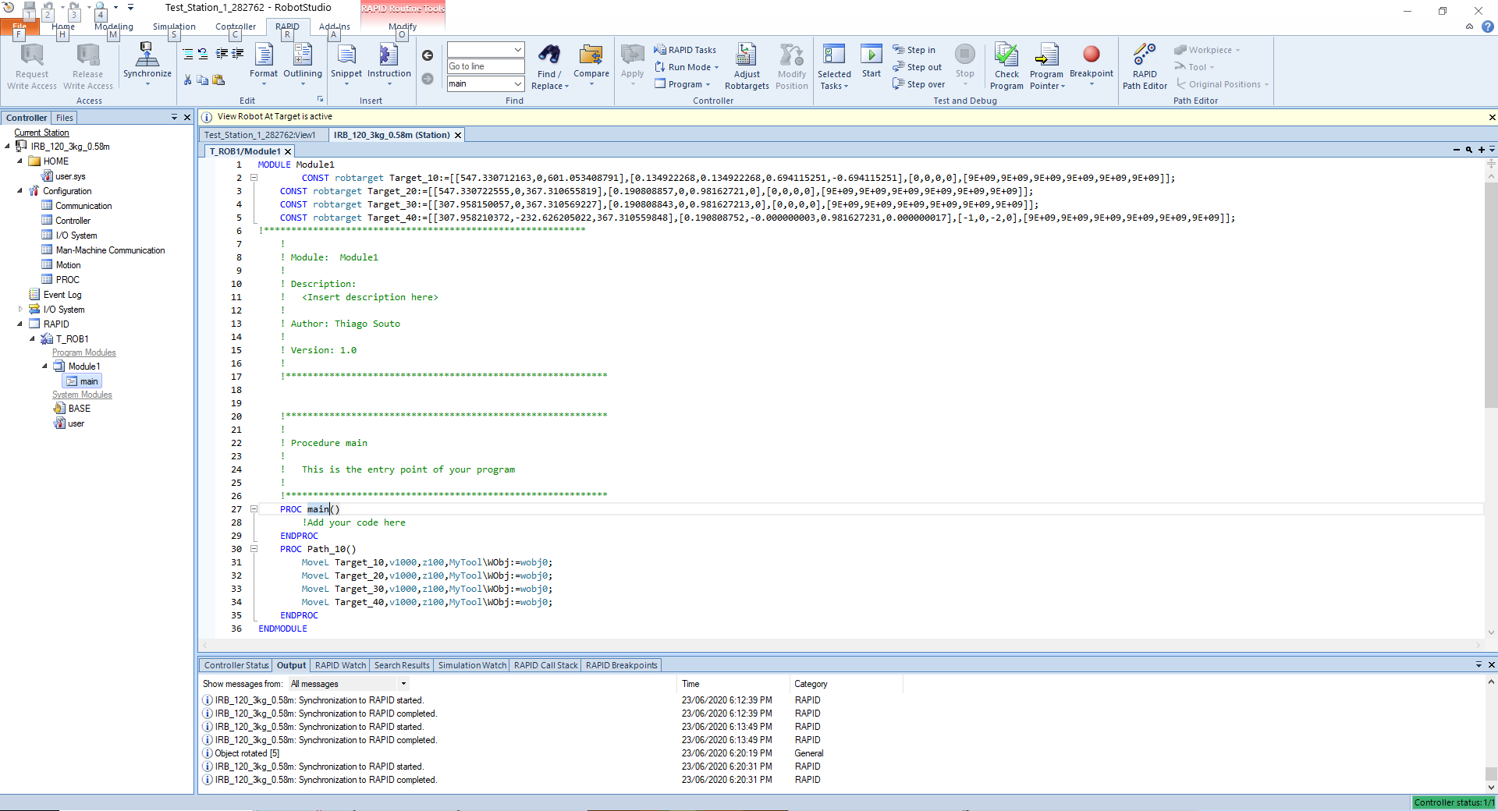
Task: Click the Find / Replace binoculars icon
Action: pos(549,55)
